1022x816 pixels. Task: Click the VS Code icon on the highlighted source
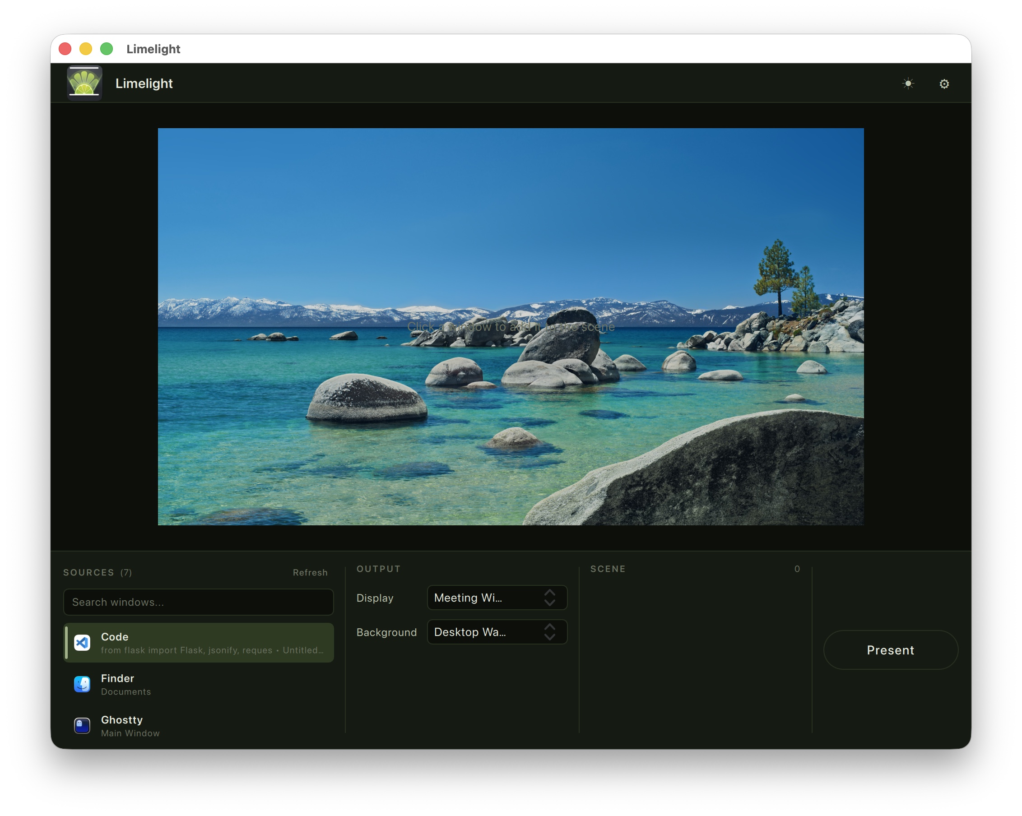82,643
